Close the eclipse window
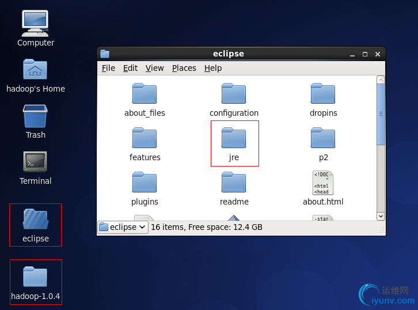The width and height of the screenshot is (418, 310). click(378, 54)
